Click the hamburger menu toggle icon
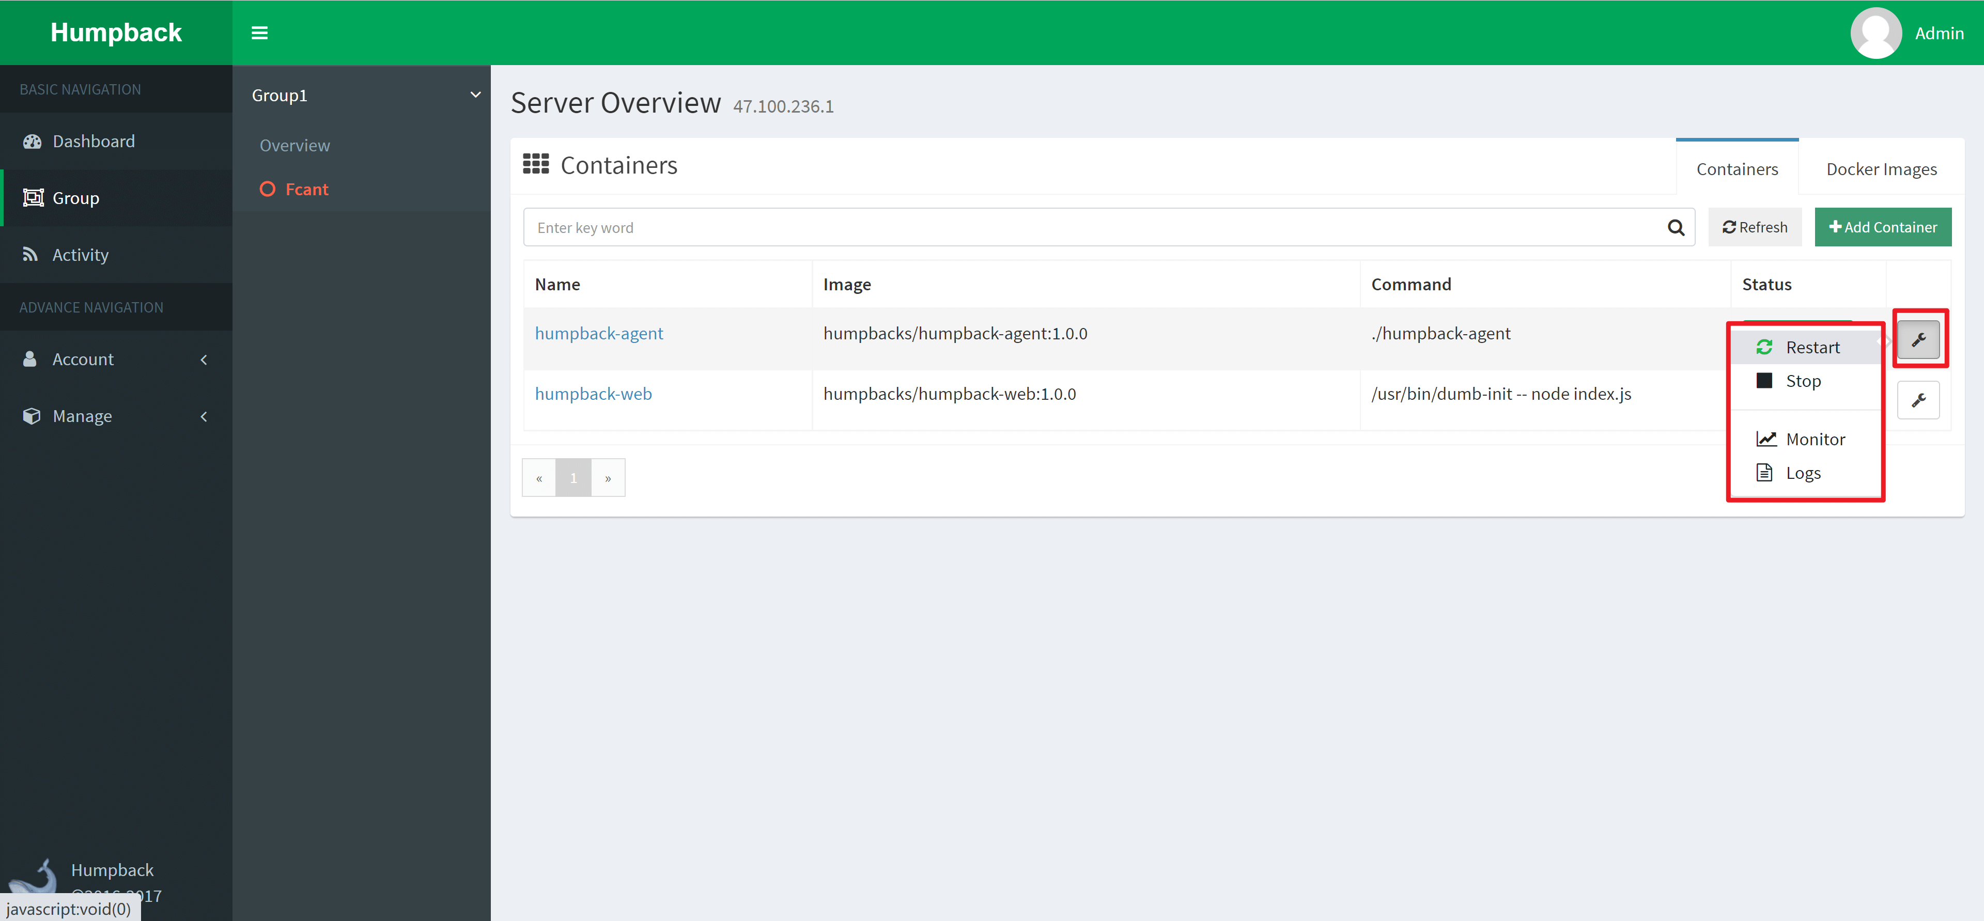 [259, 33]
